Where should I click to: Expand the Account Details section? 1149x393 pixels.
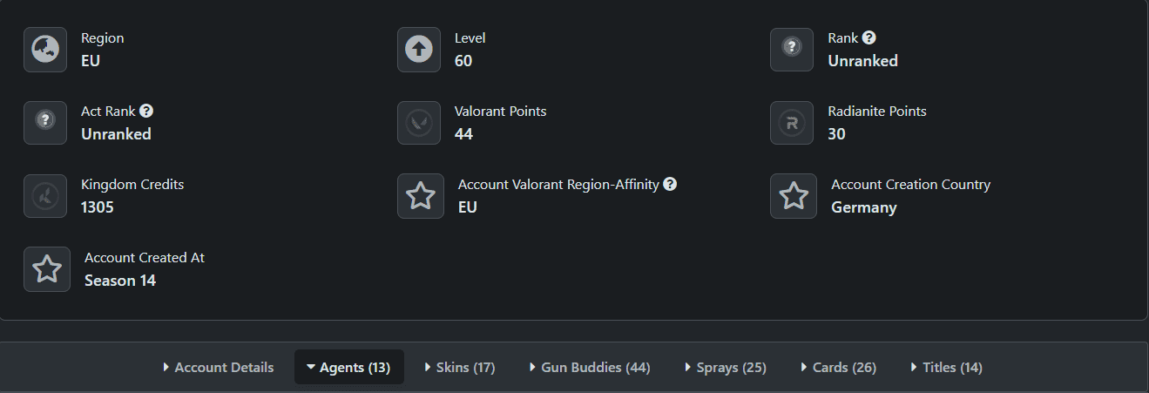[x=219, y=368]
